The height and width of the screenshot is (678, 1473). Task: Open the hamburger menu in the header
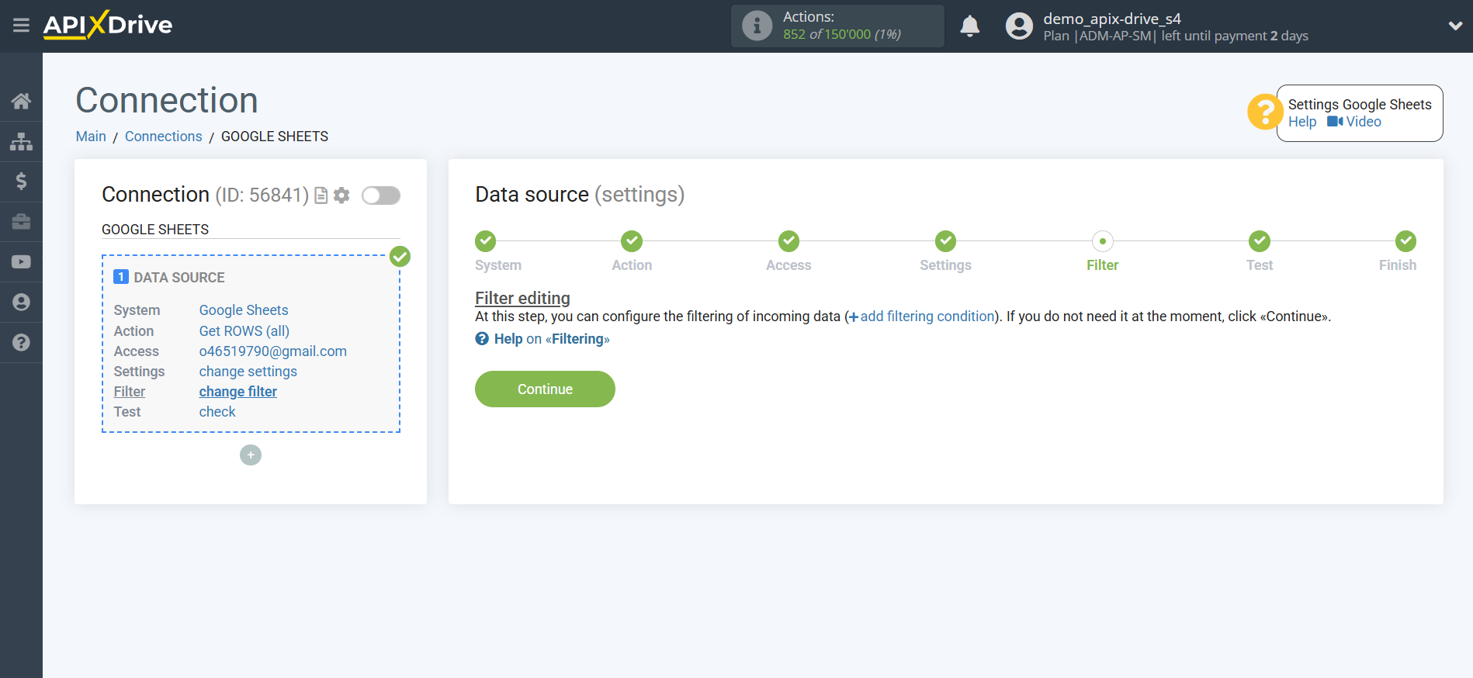click(21, 26)
